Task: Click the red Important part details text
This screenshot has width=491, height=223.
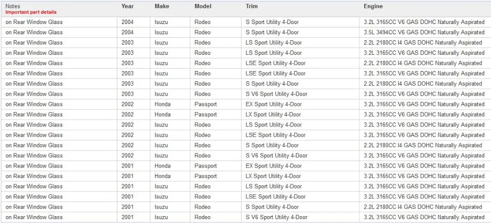Action: coord(31,12)
